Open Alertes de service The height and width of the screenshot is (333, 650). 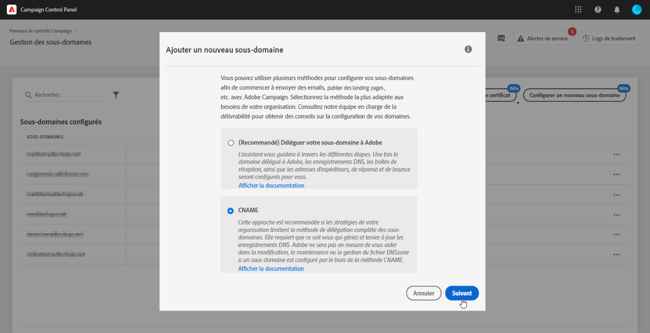(x=543, y=38)
